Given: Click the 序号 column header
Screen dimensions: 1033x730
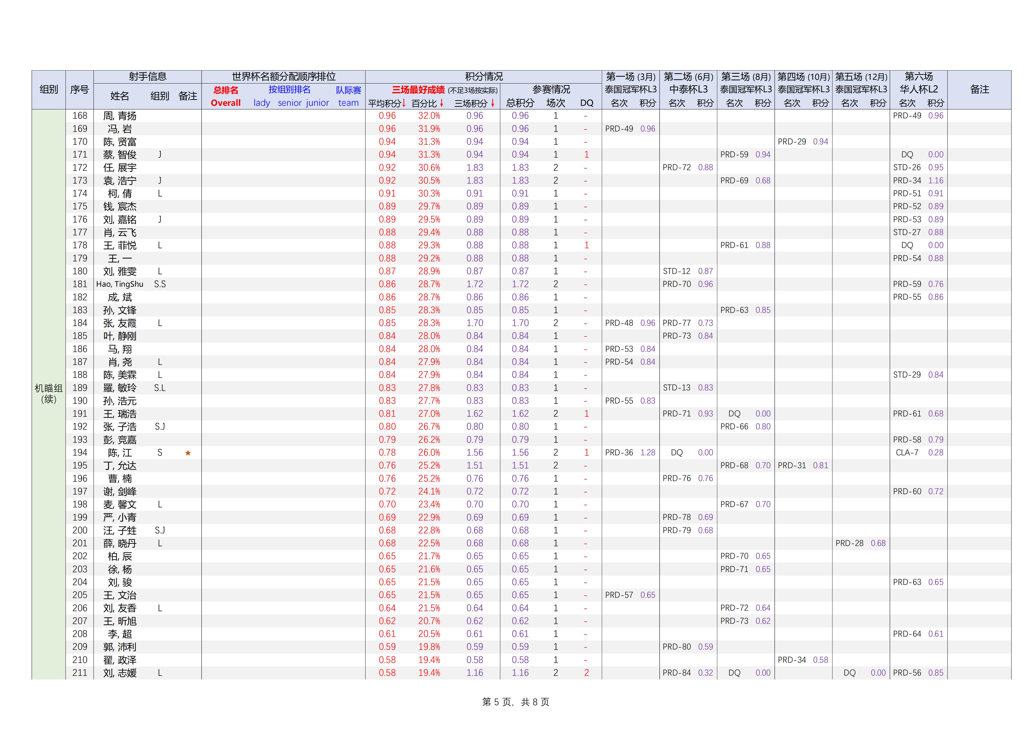Looking at the screenshot, I should pos(79,89).
